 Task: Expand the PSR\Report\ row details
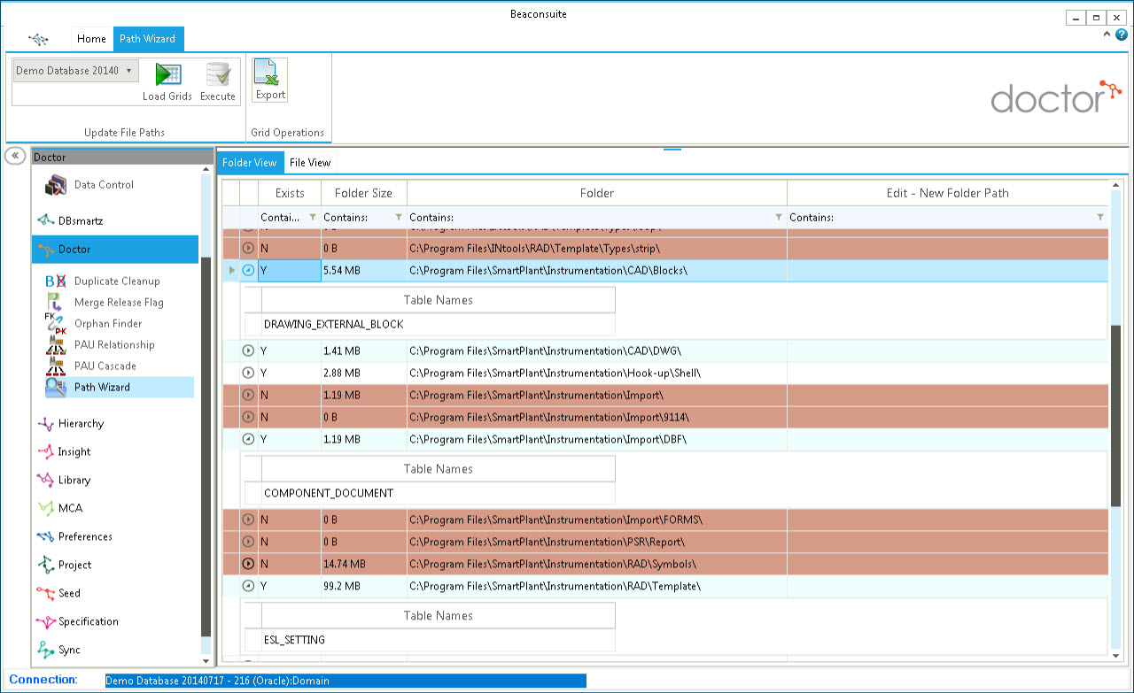pyautogui.click(x=248, y=542)
